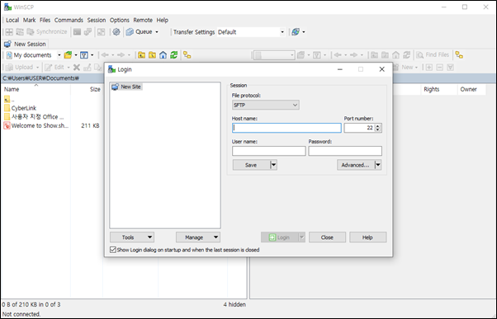Click the compare directories icon
Image resolution: width=497 pixels, height=319 pixels.
(20, 31)
